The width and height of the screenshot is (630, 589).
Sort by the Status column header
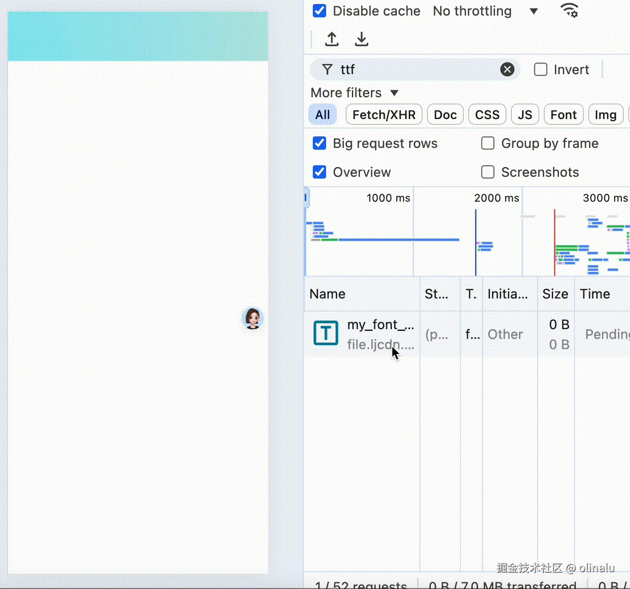point(440,294)
